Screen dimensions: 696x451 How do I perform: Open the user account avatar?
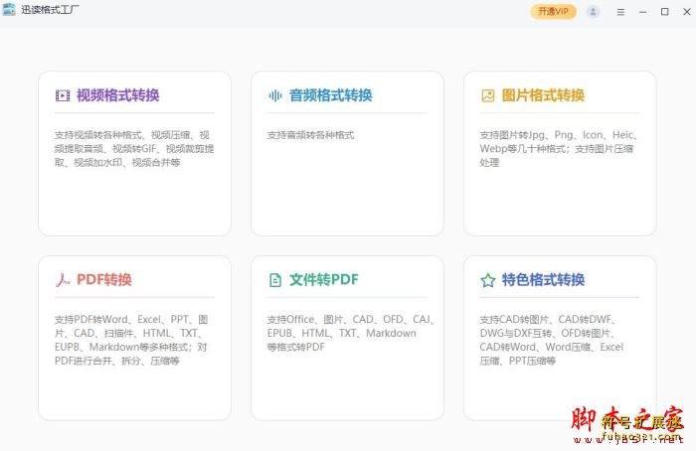[593, 12]
